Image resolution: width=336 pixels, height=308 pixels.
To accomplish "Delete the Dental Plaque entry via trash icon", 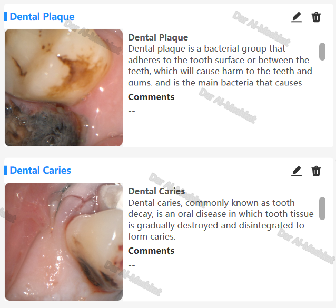I will tap(316, 17).
